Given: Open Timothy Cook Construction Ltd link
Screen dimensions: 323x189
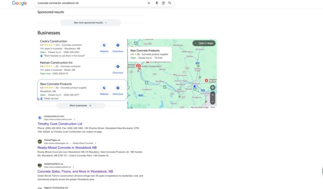Looking at the screenshot, I should [x=60, y=124].
